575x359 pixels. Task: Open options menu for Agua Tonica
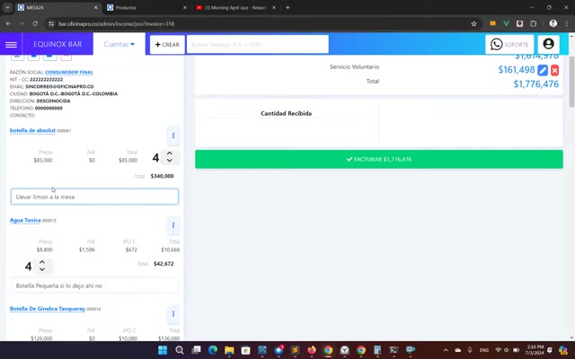click(x=173, y=225)
